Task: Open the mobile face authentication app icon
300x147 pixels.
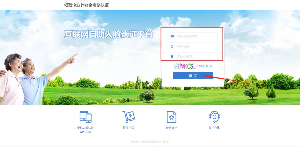Action: point(86,117)
